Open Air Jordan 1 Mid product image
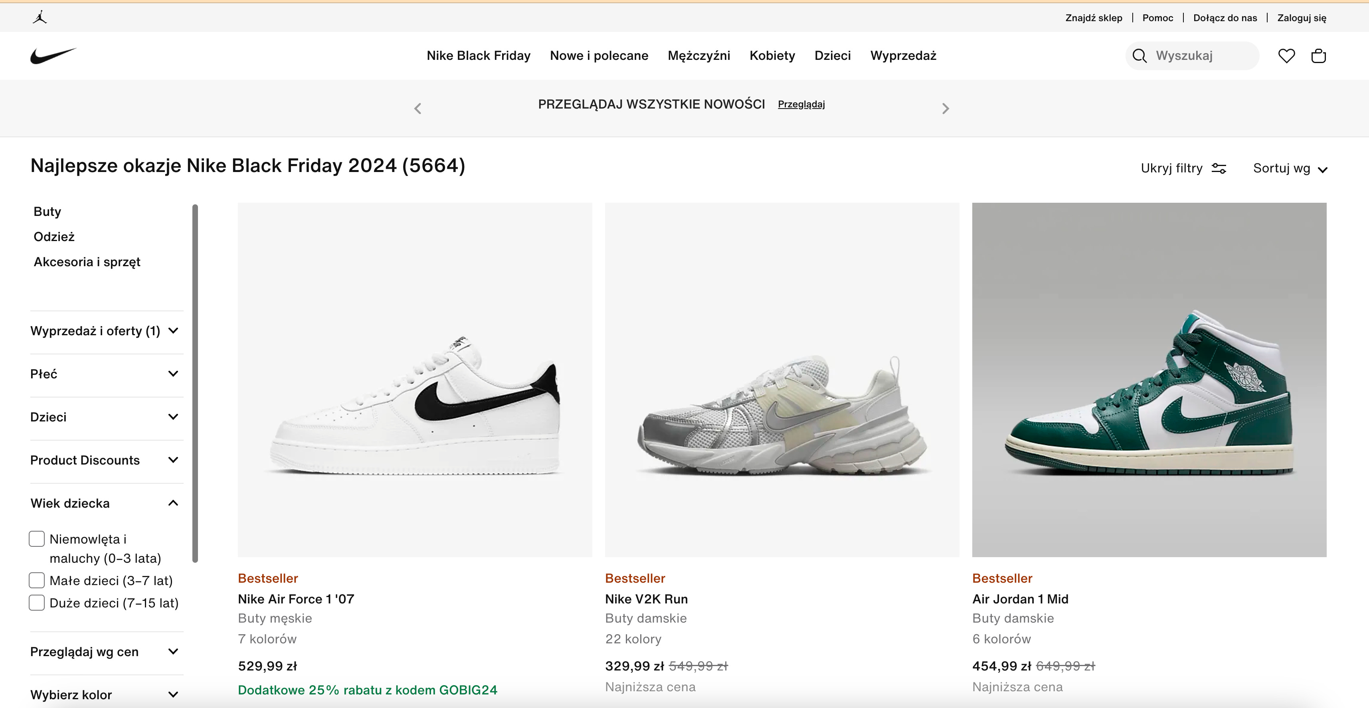The image size is (1369, 708). click(1149, 380)
